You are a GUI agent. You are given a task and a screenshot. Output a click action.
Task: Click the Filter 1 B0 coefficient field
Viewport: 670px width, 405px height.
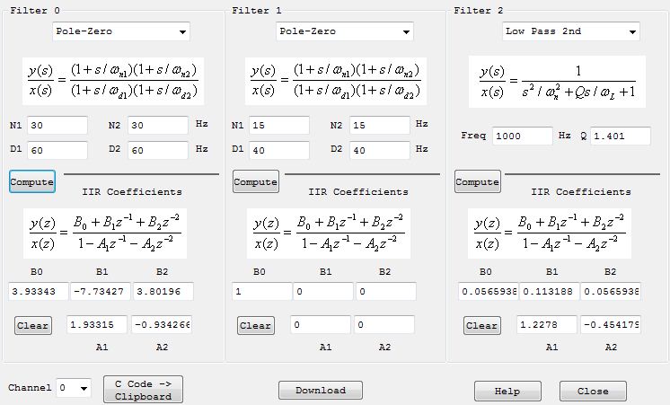point(260,292)
